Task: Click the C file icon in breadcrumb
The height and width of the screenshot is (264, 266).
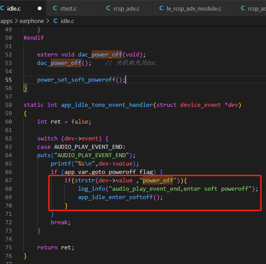Action: pos(55,21)
